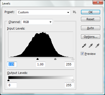Click the output levels gradient bar
The height and width of the screenshot is (95, 105).
(x=41, y=77)
